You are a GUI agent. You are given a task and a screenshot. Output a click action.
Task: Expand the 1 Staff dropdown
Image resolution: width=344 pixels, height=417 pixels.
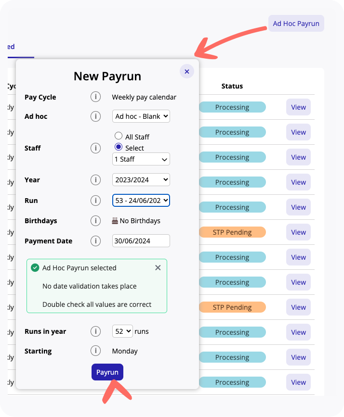pos(141,159)
